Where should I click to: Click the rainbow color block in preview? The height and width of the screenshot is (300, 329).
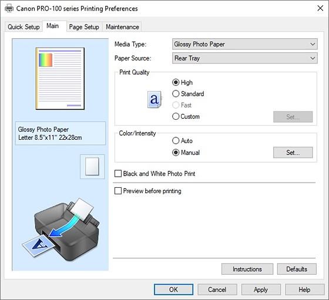click(x=46, y=60)
